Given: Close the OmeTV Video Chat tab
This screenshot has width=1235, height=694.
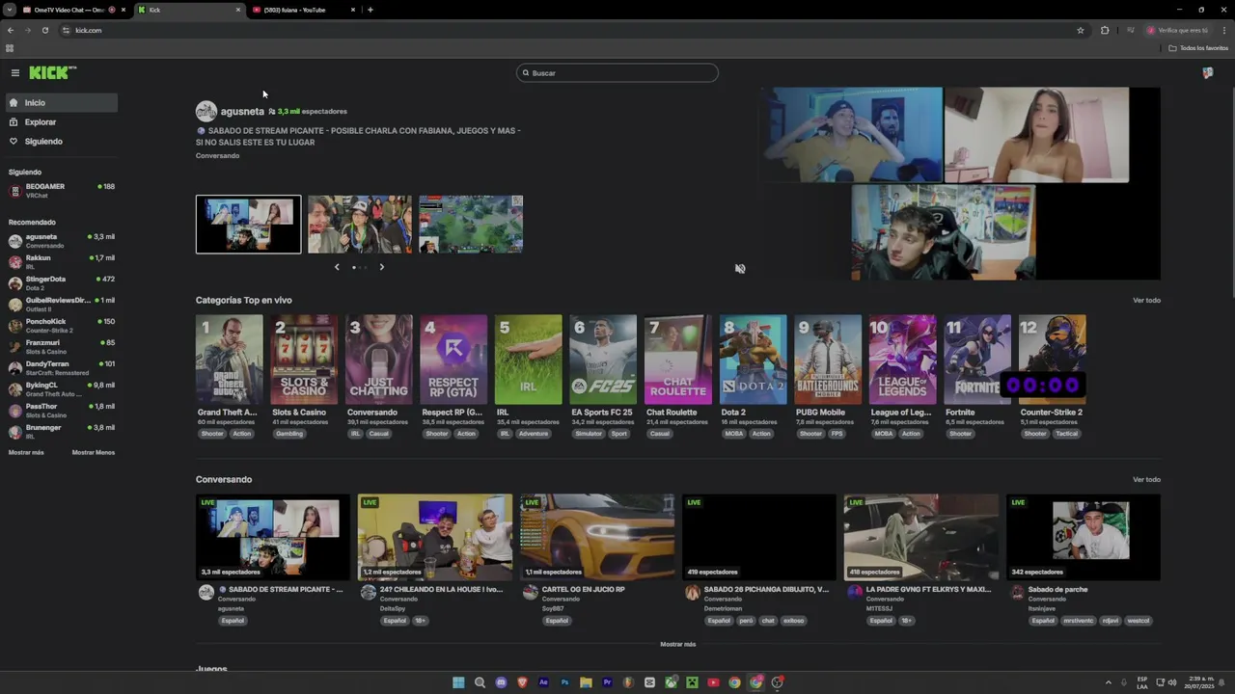Looking at the screenshot, I should point(123,10).
